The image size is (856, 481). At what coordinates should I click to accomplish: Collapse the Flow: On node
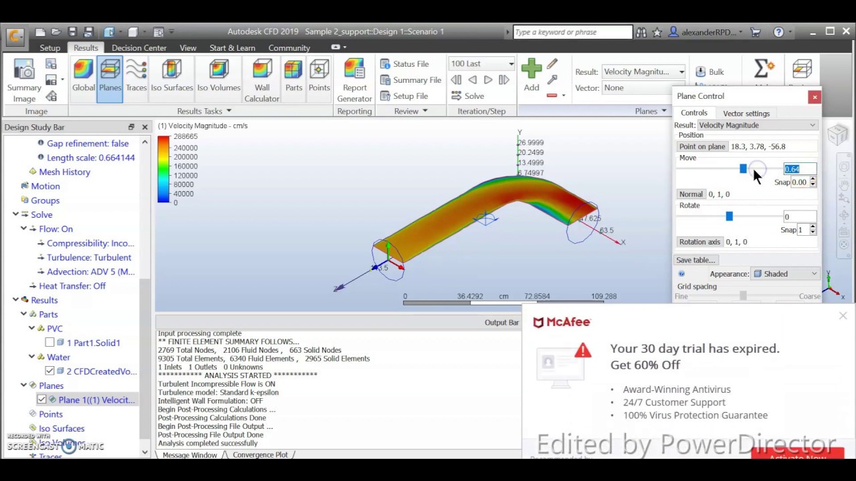24,228
